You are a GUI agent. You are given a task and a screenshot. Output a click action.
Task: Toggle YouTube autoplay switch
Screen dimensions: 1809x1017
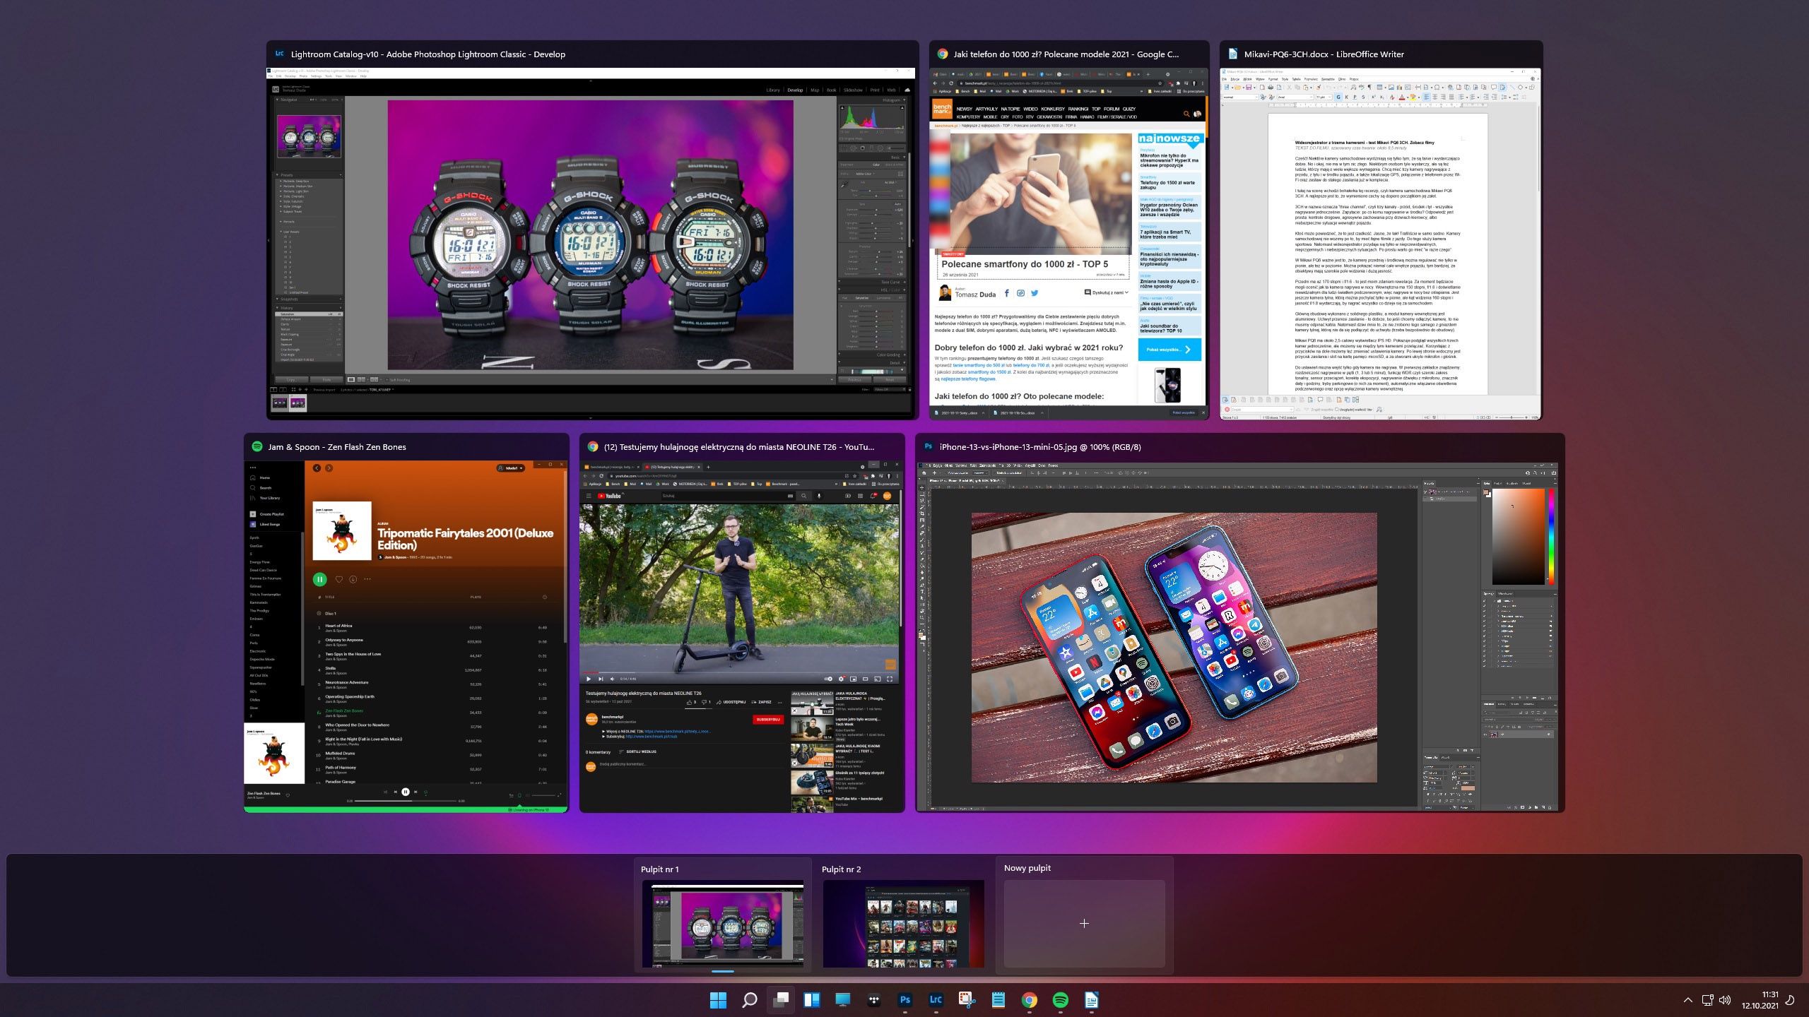828,679
